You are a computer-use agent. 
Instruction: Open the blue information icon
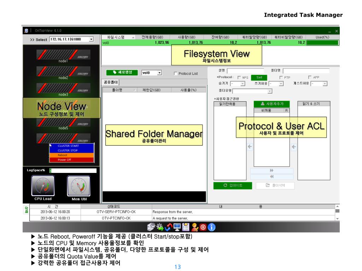(x=211, y=227)
